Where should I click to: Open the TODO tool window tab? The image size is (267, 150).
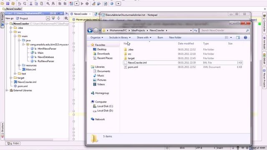(13, 143)
